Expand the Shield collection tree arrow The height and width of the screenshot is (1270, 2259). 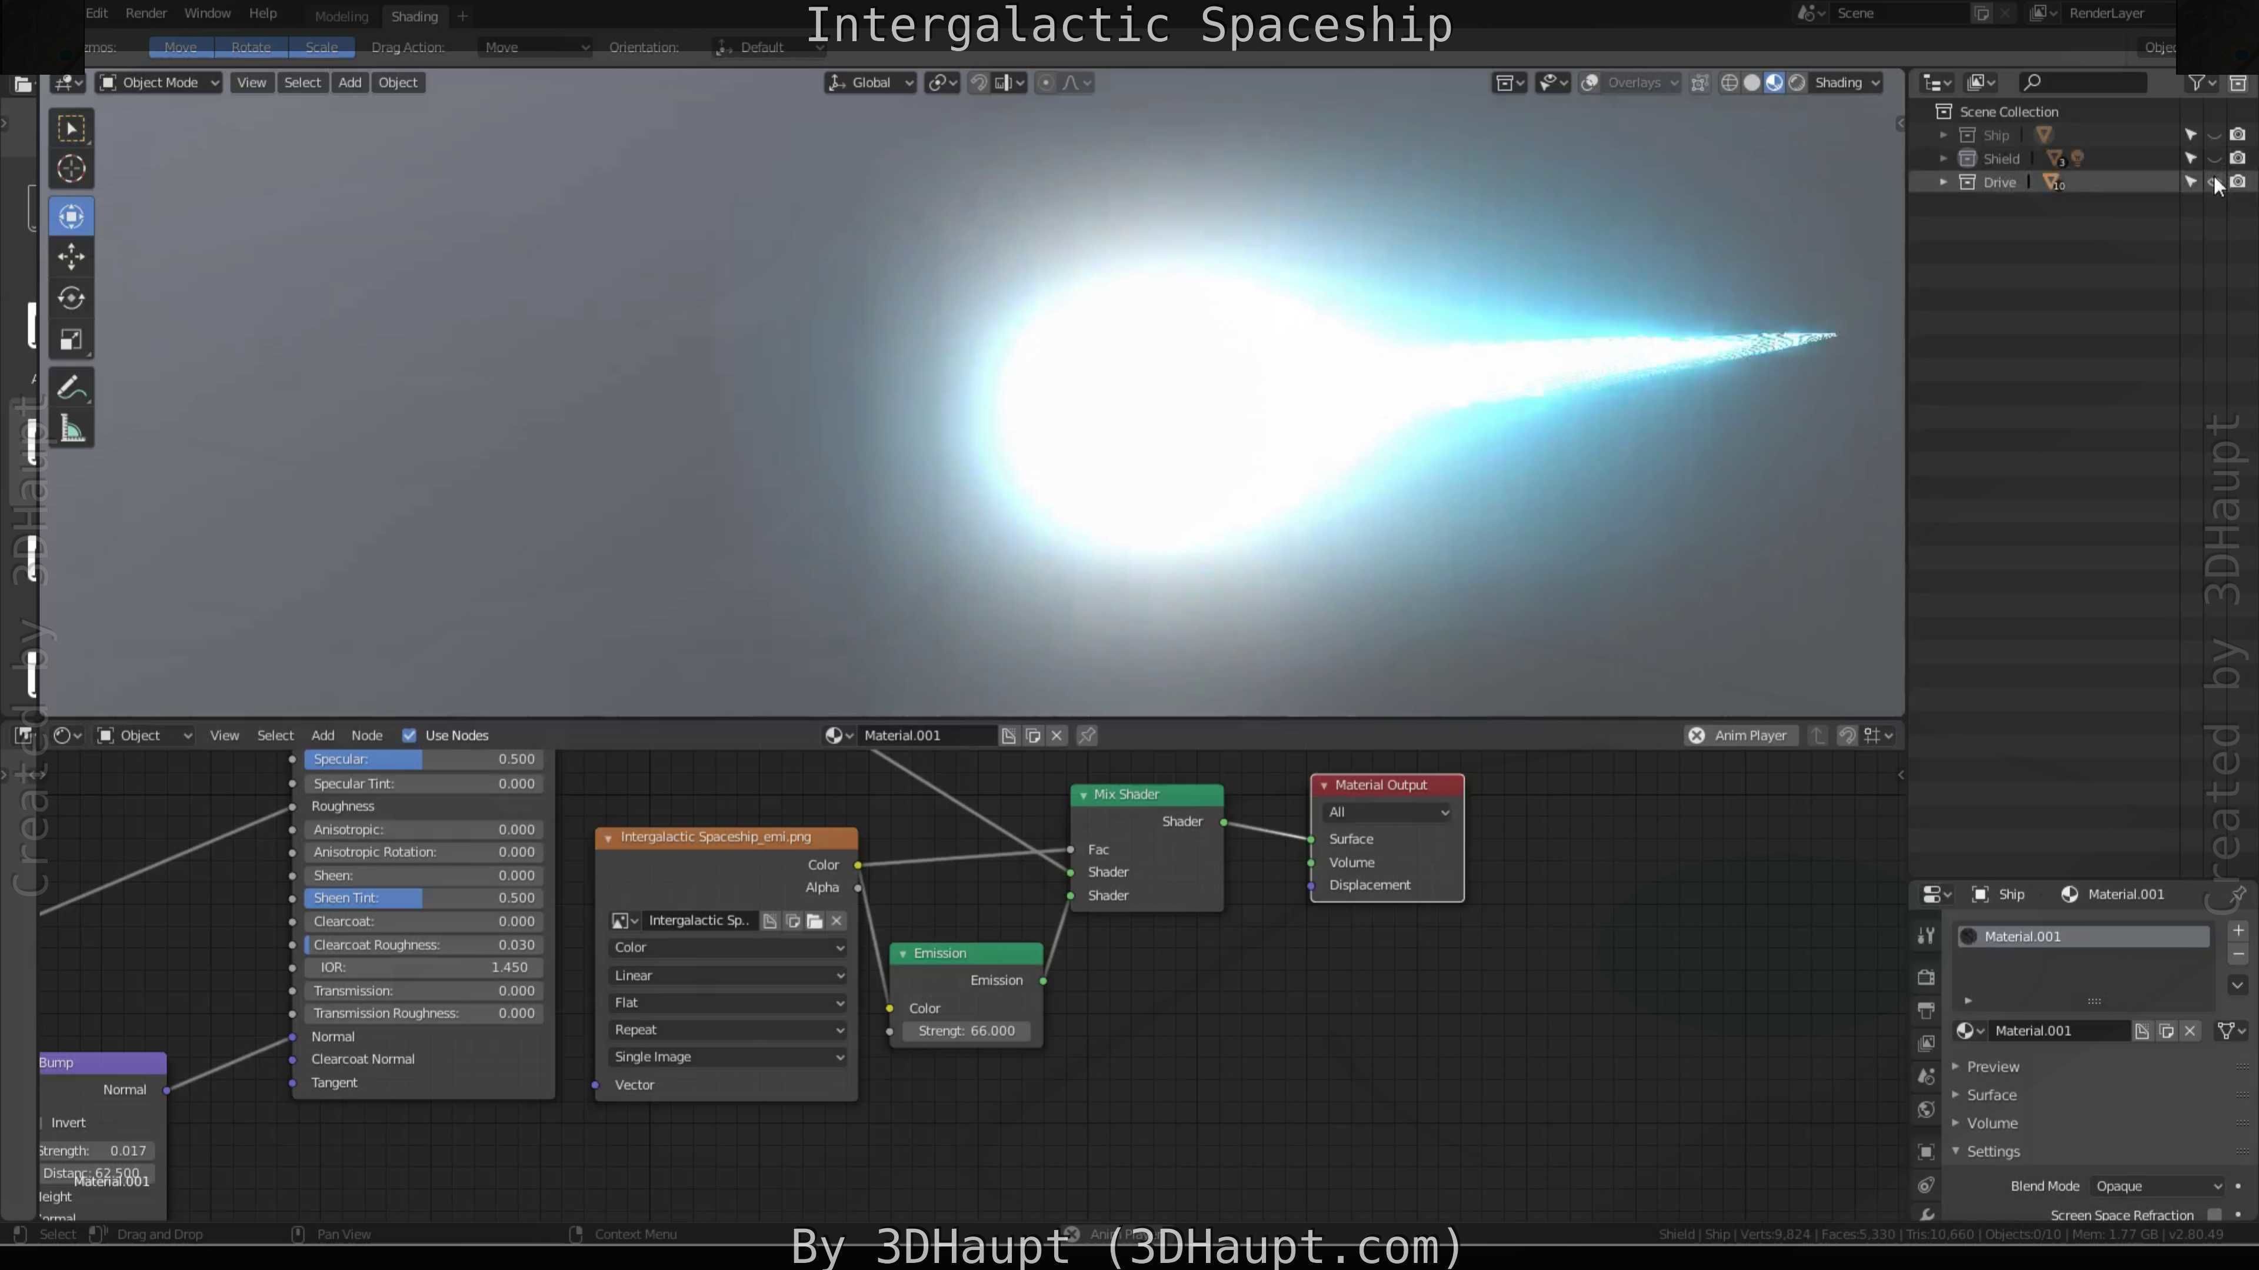click(x=1943, y=159)
